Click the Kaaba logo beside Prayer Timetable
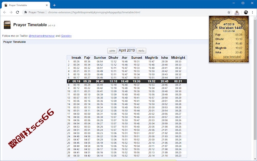The width and height of the screenshot is (257, 161). (7, 25)
